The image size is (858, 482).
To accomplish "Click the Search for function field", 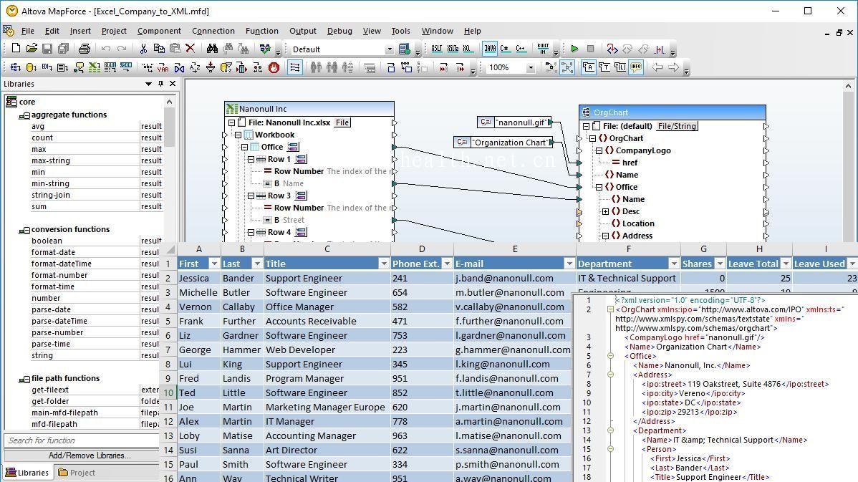I will coord(82,440).
